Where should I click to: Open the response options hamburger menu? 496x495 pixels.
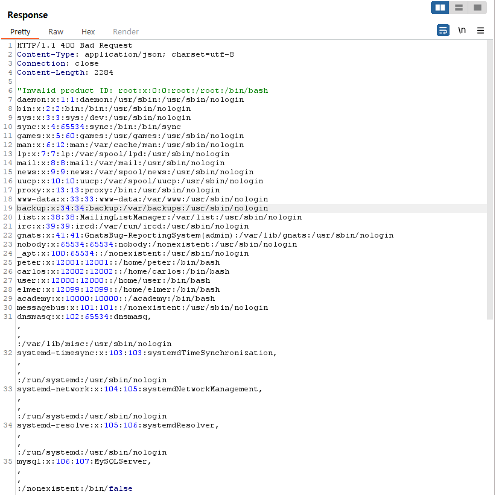(480, 30)
